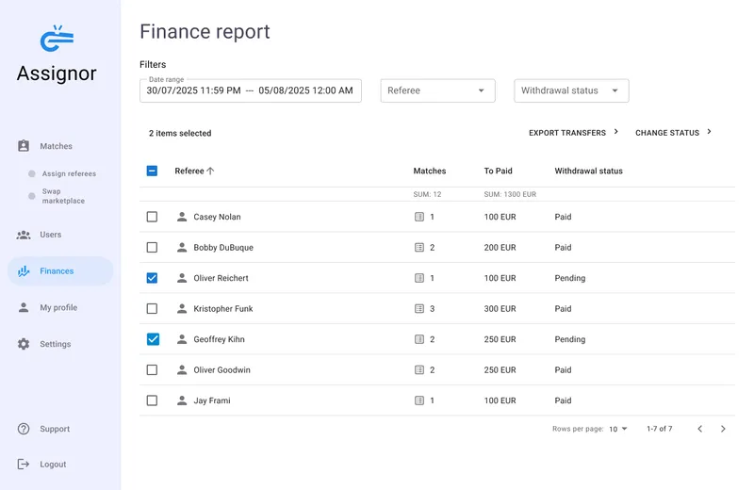Open matches list icon in Casey Nolan row
The height and width of the screenshot is (490, 754).
pyautogui.click(x=419, y=217)
